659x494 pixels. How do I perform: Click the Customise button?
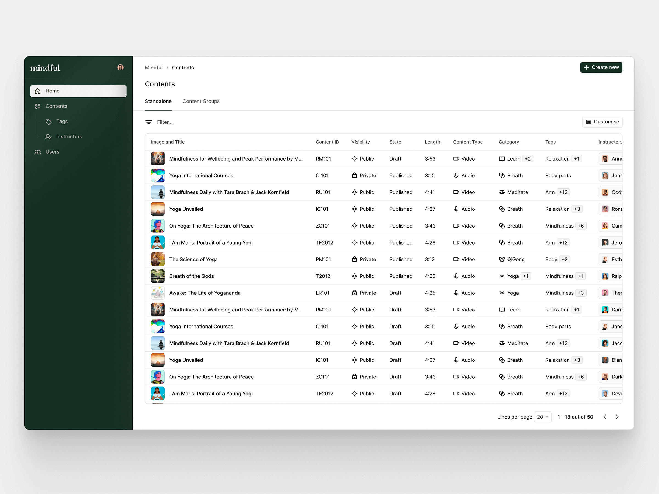602,122
